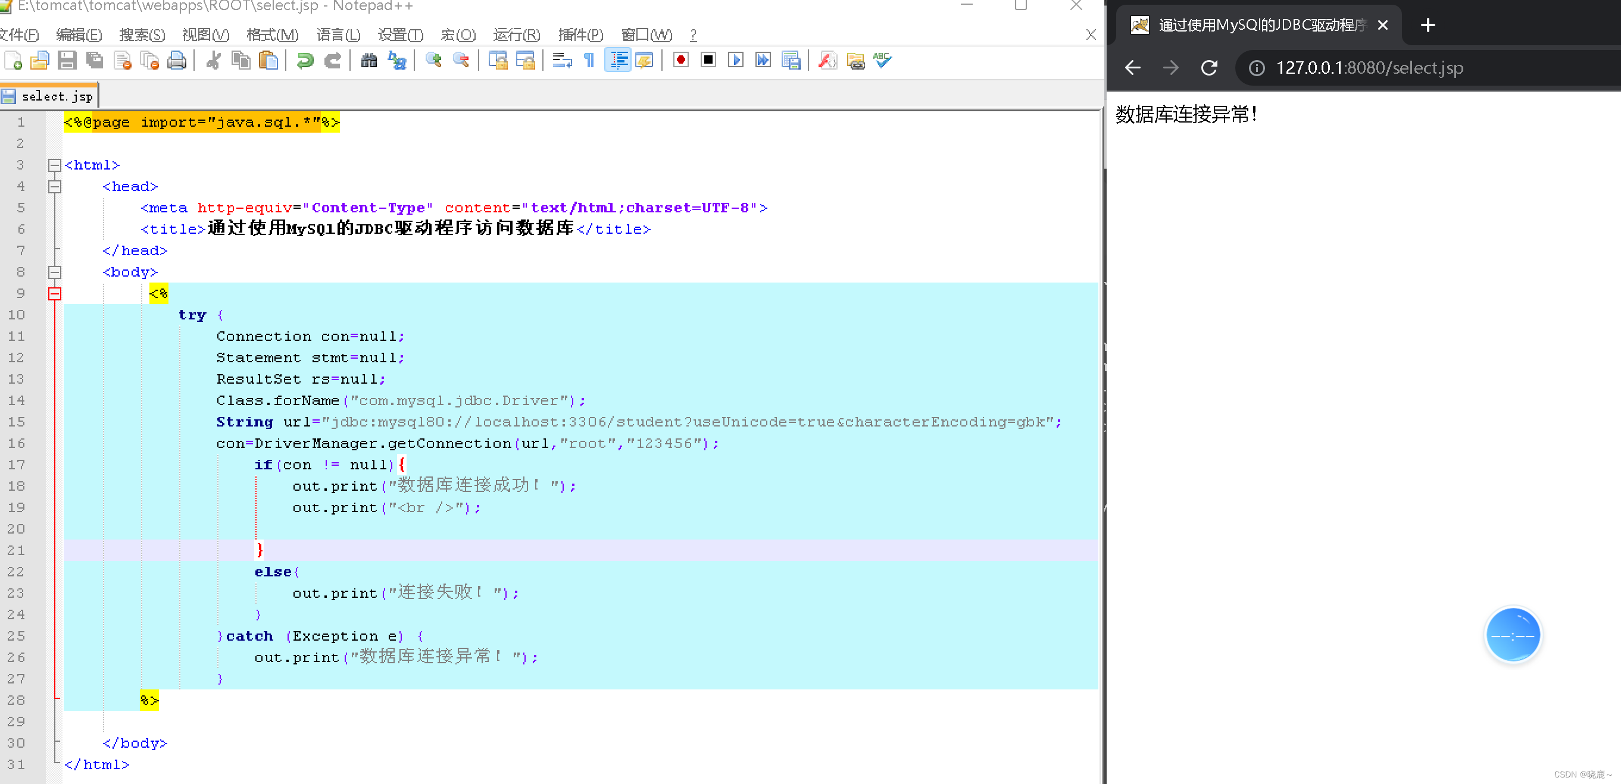Click the Zoom In magnifier icon
Screen dimensions: 1621x784
433,61
